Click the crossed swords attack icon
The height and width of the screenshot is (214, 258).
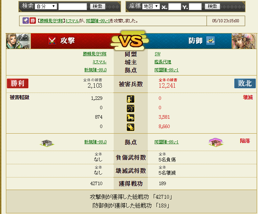point(52,40)
